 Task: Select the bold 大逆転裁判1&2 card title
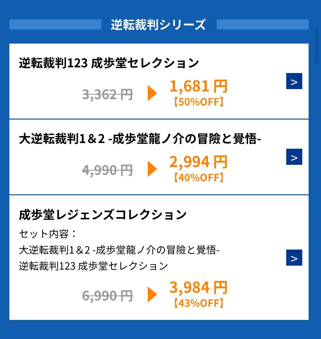[140, 139]
